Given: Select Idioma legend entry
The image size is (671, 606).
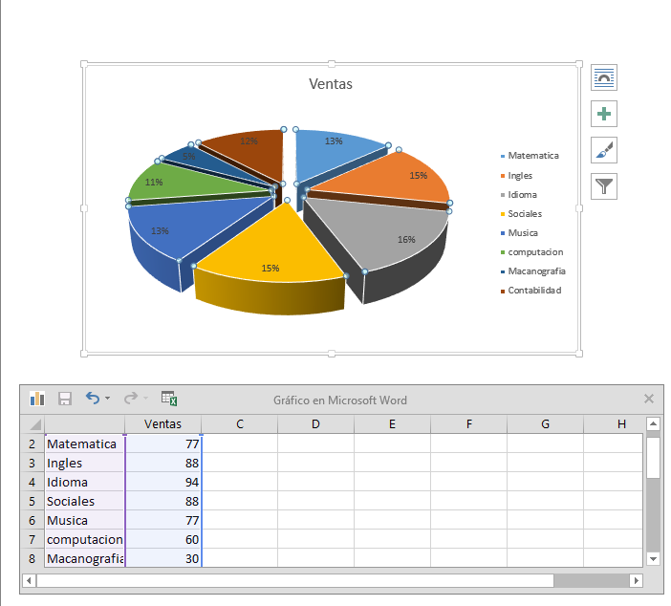Looking at the screenshot, I should pyautogui.click(x=519, y=195).
